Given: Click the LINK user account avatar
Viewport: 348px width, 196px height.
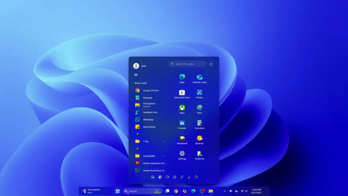Looking at the screenshot, I should click(x=136, y=66).
